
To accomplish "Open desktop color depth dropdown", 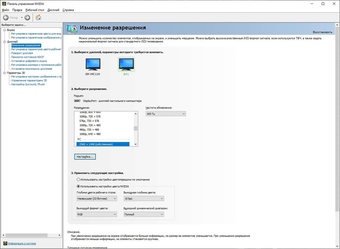I will pyautogui.click(x=97, y=198).
